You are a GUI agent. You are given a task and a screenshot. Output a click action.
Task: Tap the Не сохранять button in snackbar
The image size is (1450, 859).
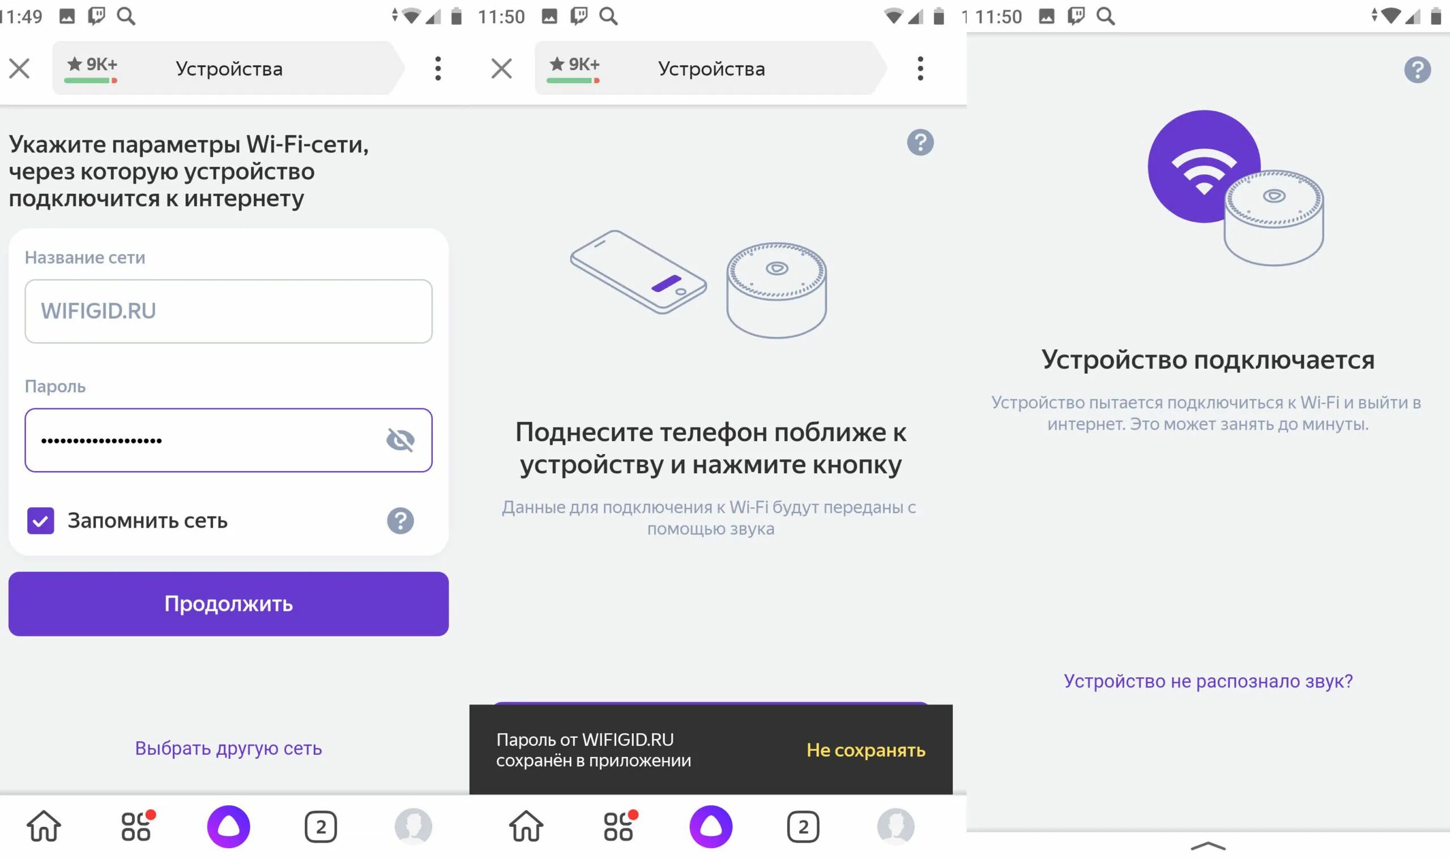pos(865,749)
